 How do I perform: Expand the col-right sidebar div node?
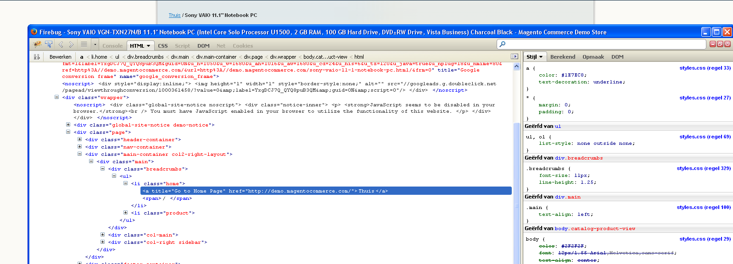pyautogui.click(x=102, y=242)
